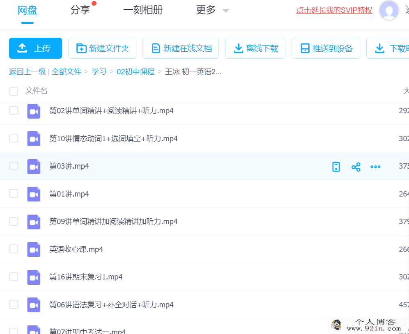Switch to the 网盘 tab
Screen dimensions: 409x334
[28, 10]
